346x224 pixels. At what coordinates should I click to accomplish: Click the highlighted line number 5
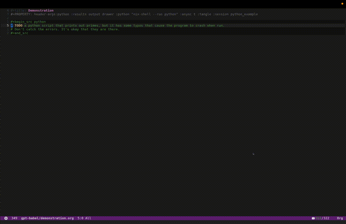(x=8, y=26)
